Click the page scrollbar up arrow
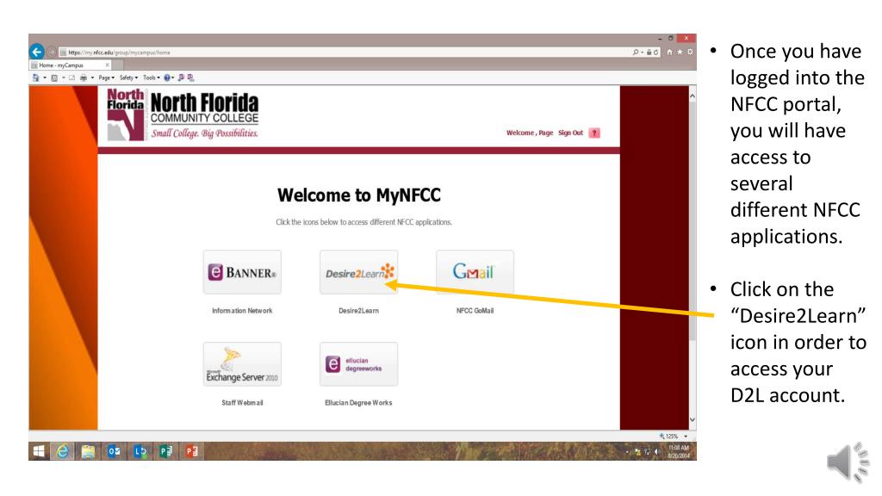Viewport: 882px width, 496px height. 692,96
